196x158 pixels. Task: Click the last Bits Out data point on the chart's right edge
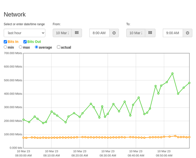189,83
